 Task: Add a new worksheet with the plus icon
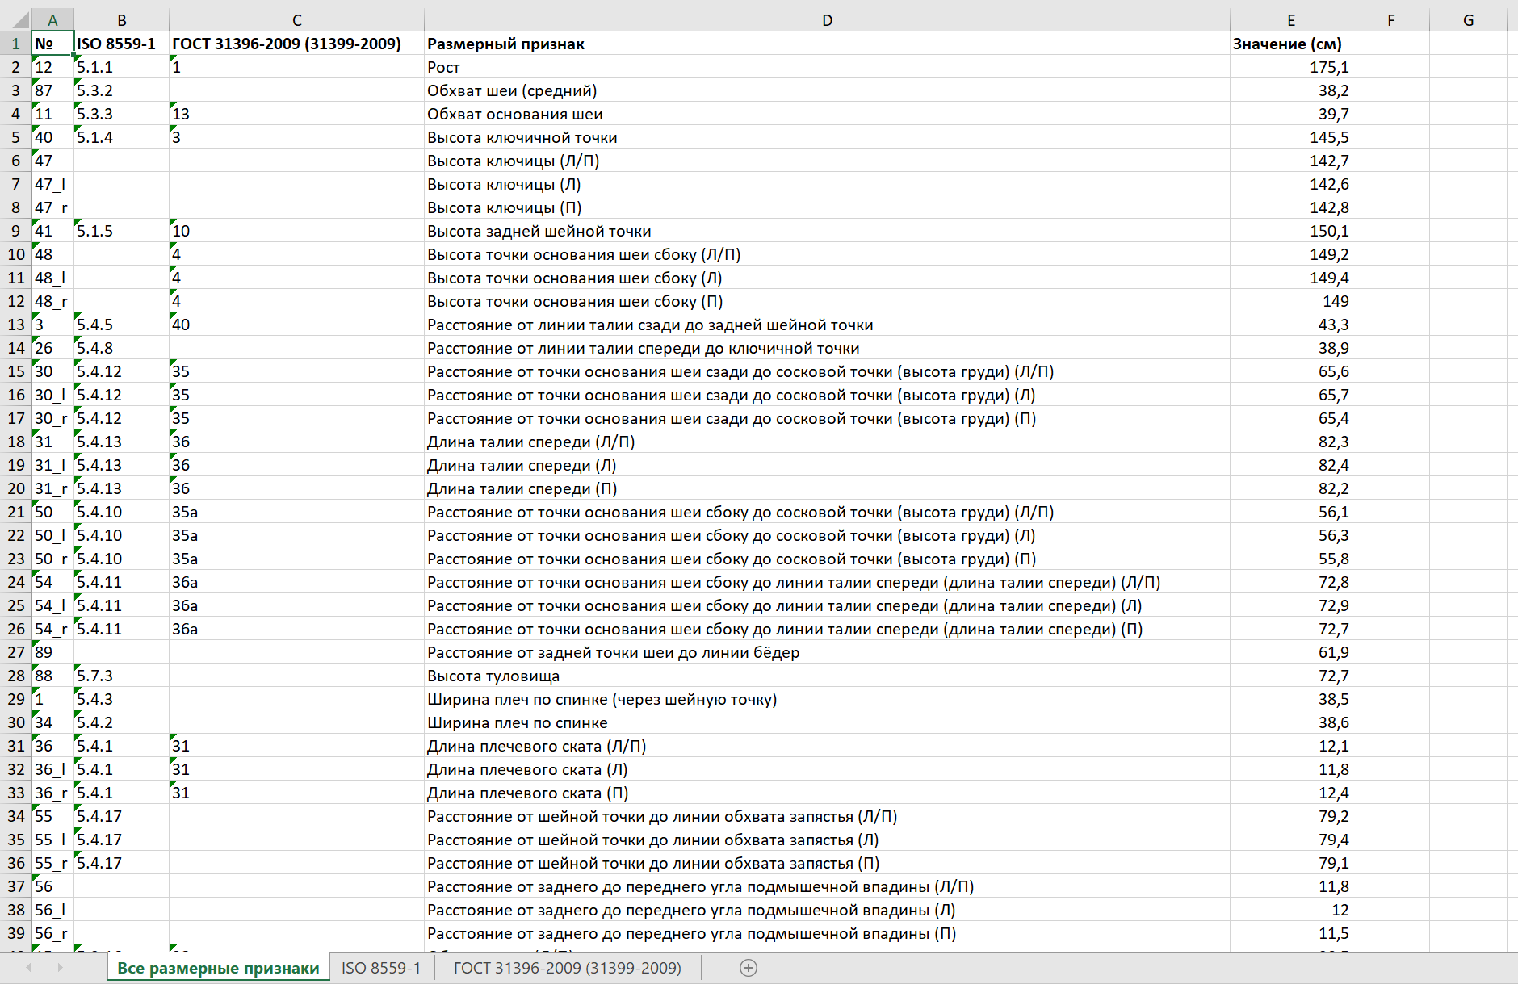pos(749,967)
